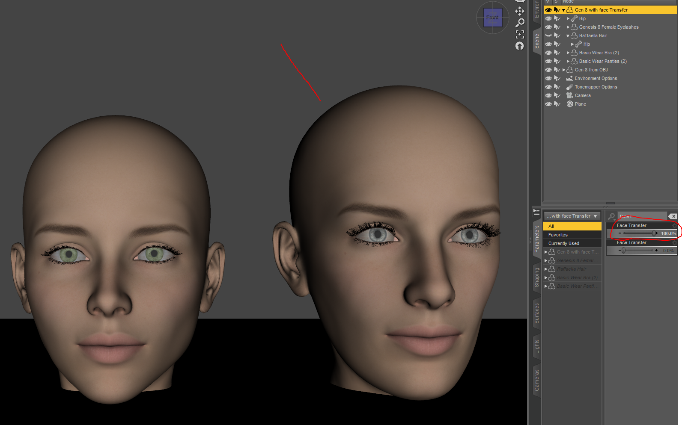Filter by Currently Used parameters
The width and height of the screenshot is (682, 425).
click(x=572, y=243)
